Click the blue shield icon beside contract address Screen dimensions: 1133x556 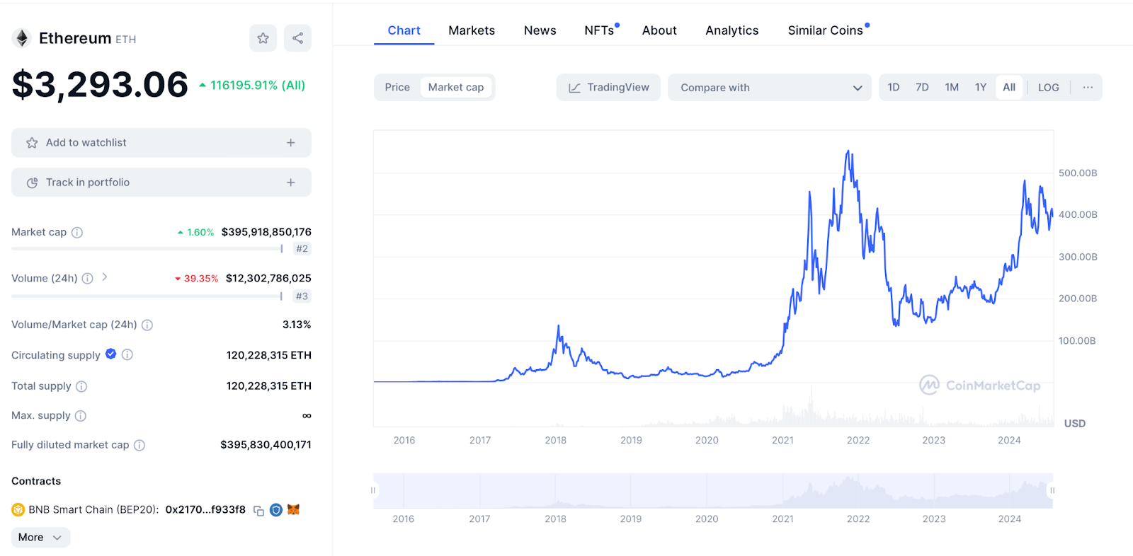point(276,510)
